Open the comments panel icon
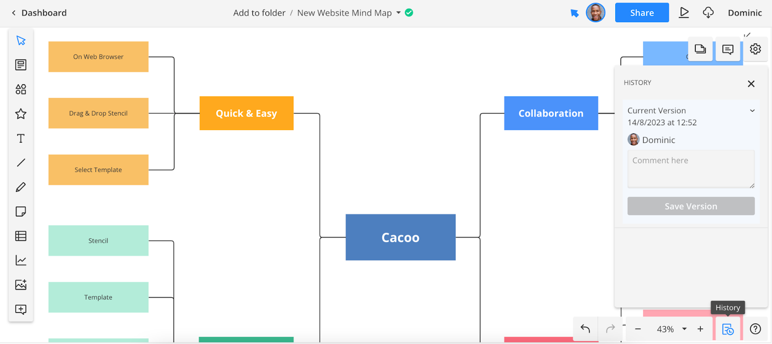The image size is (772, 344). [x=728, y=49]
